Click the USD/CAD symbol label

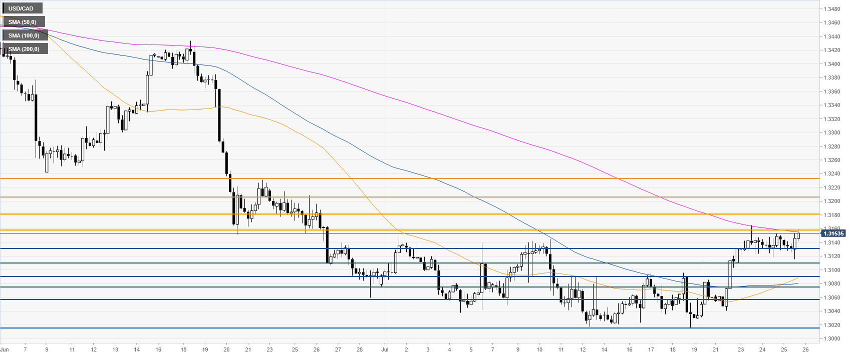(23, 8)
